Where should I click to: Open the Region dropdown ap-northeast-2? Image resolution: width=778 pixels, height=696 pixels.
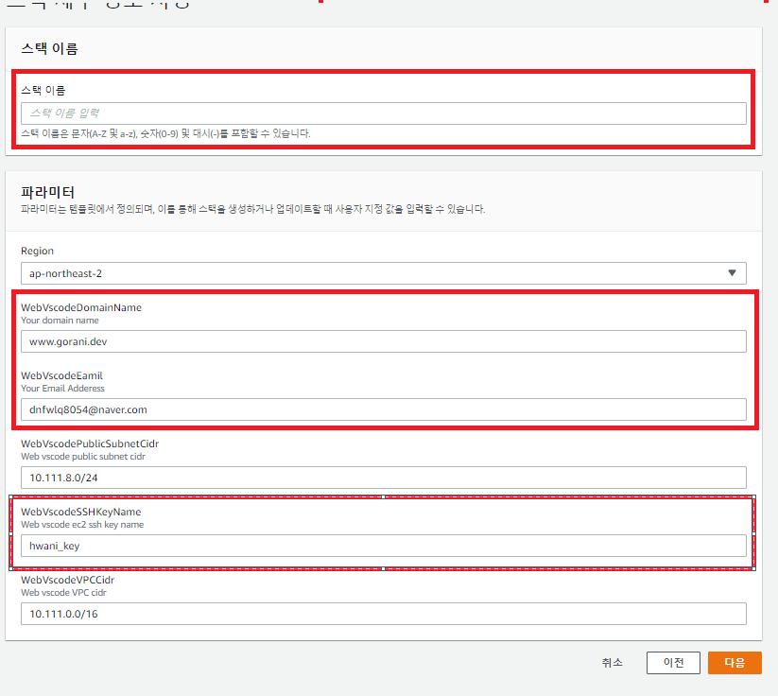coord(383,273)
